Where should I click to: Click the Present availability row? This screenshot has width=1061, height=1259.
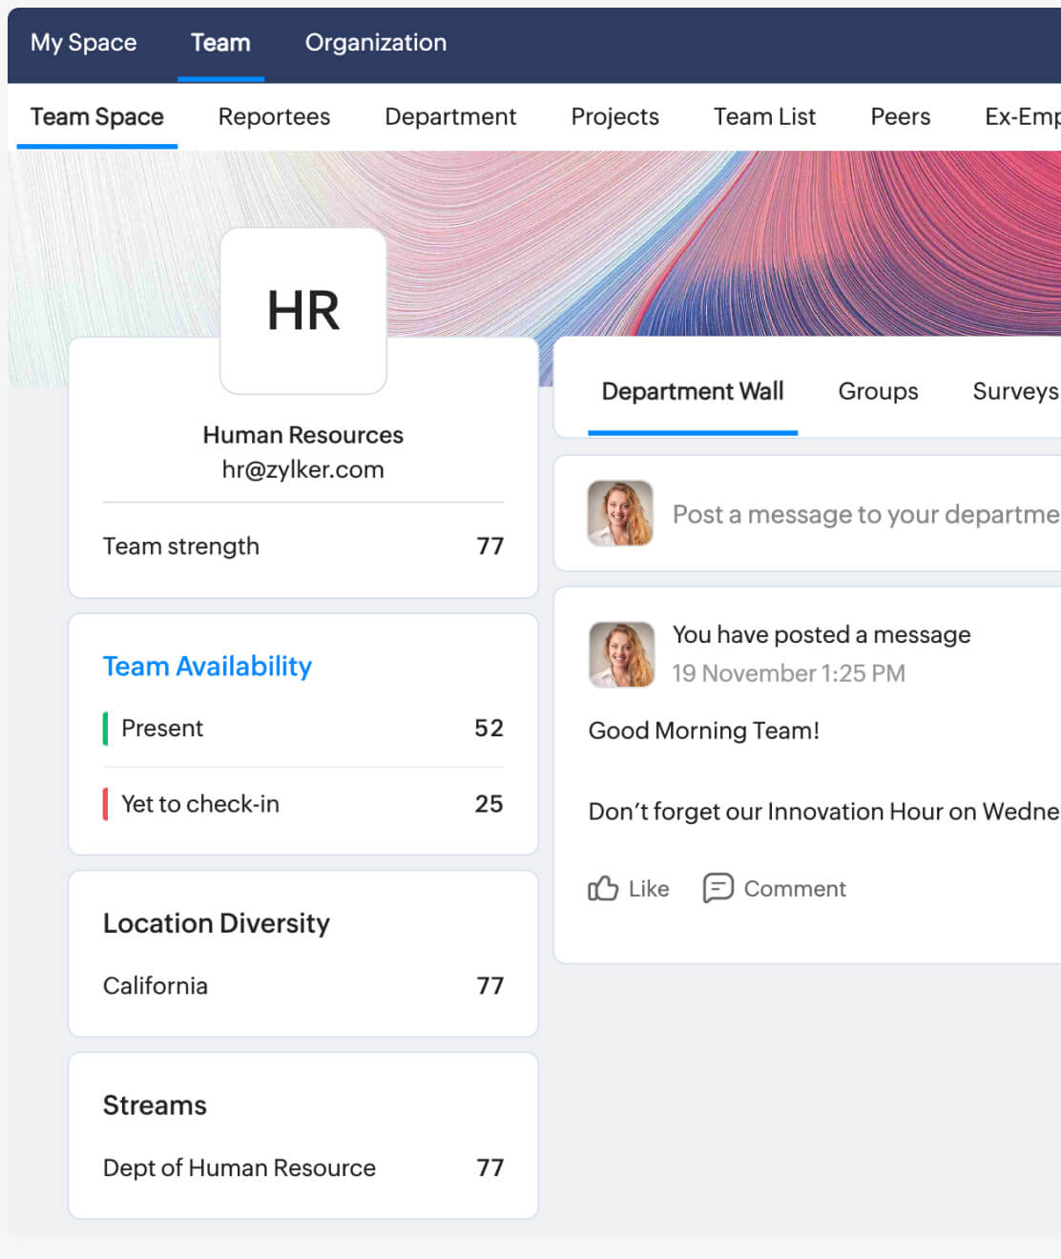(302, 728)
